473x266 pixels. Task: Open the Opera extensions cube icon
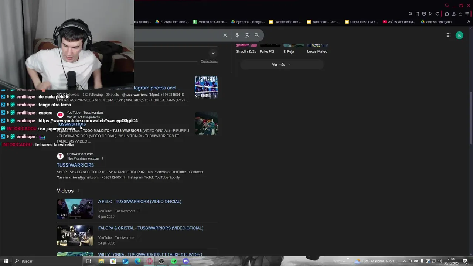coord(447,14)
